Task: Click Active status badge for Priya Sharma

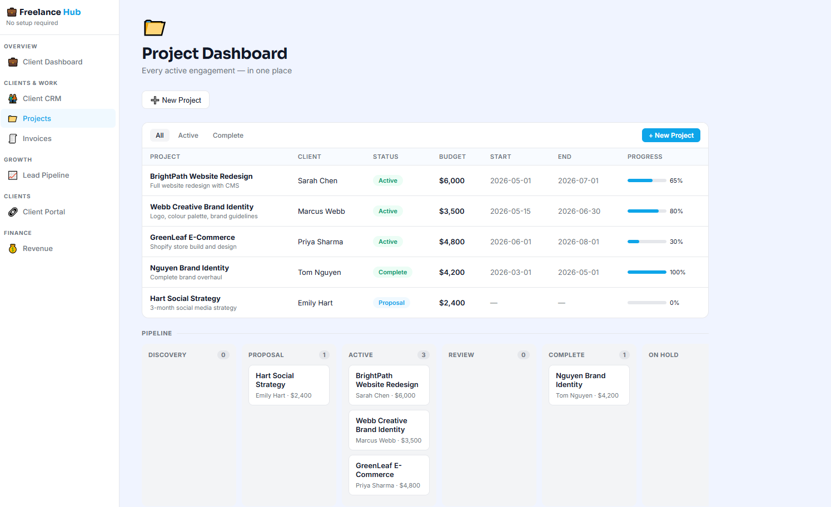Action: (x=388, y=242)
